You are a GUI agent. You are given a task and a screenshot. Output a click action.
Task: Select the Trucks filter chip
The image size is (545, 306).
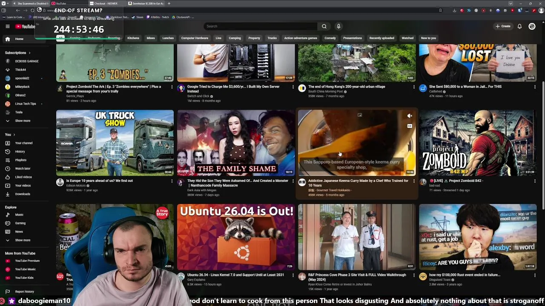pyautogui.click(x=272, y=38)
